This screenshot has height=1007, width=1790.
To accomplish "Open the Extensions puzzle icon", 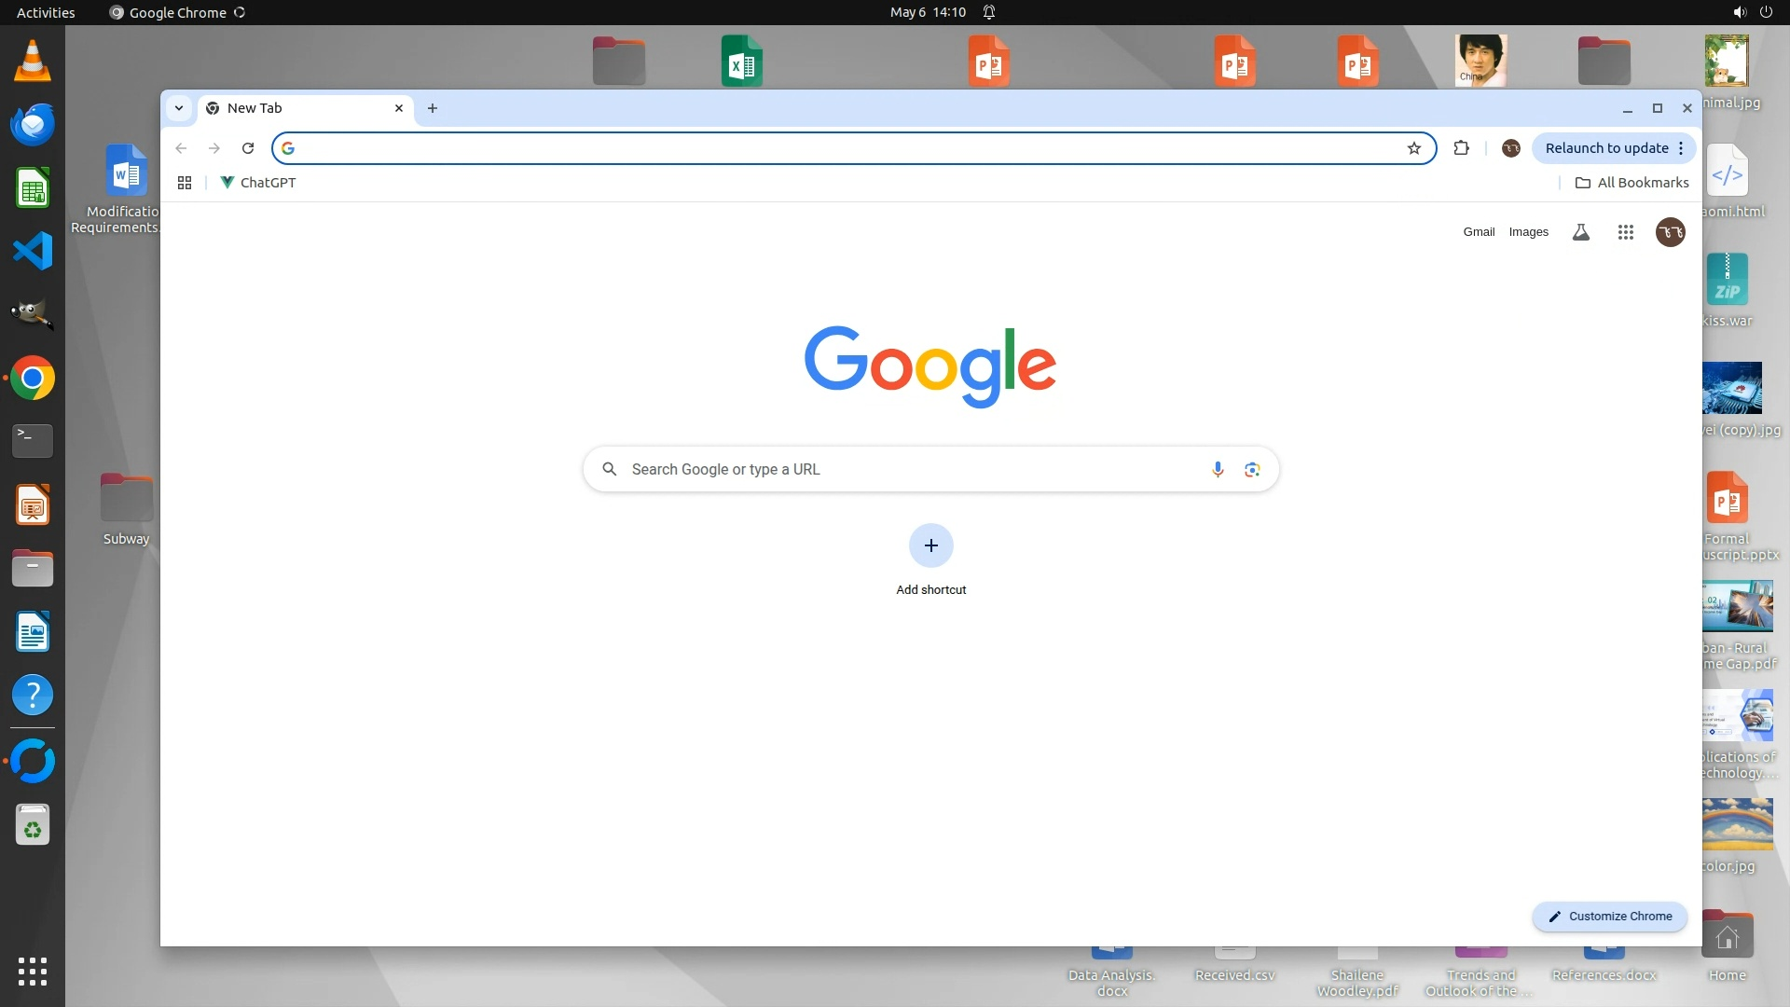I will coord(1461,148).
